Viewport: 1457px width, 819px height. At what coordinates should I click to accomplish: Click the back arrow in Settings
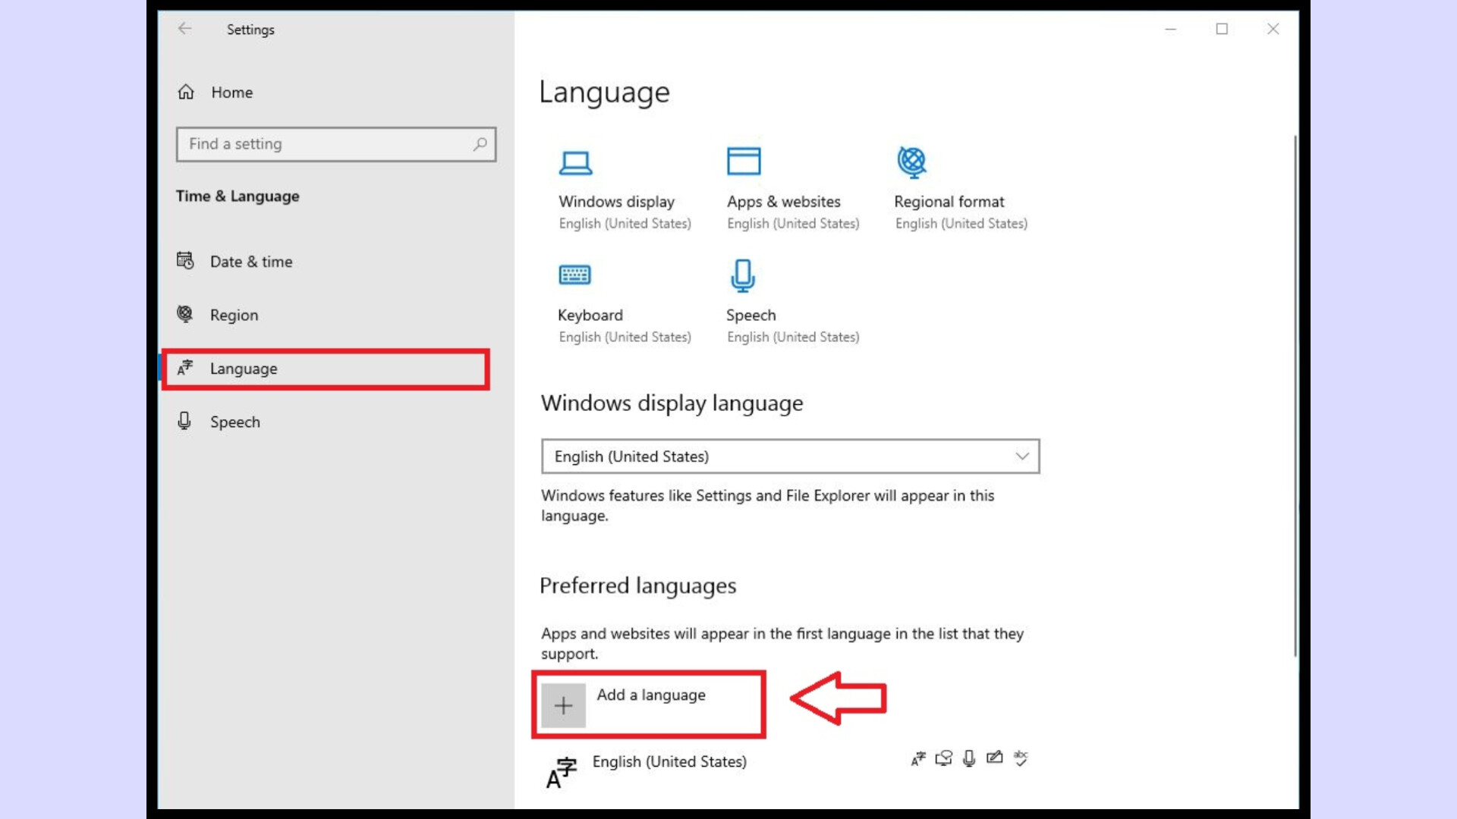tap(184, 29)
